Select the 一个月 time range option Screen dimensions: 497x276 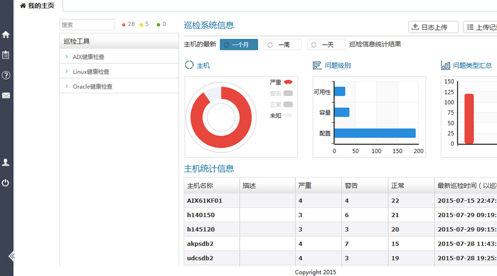click(239, 45)
